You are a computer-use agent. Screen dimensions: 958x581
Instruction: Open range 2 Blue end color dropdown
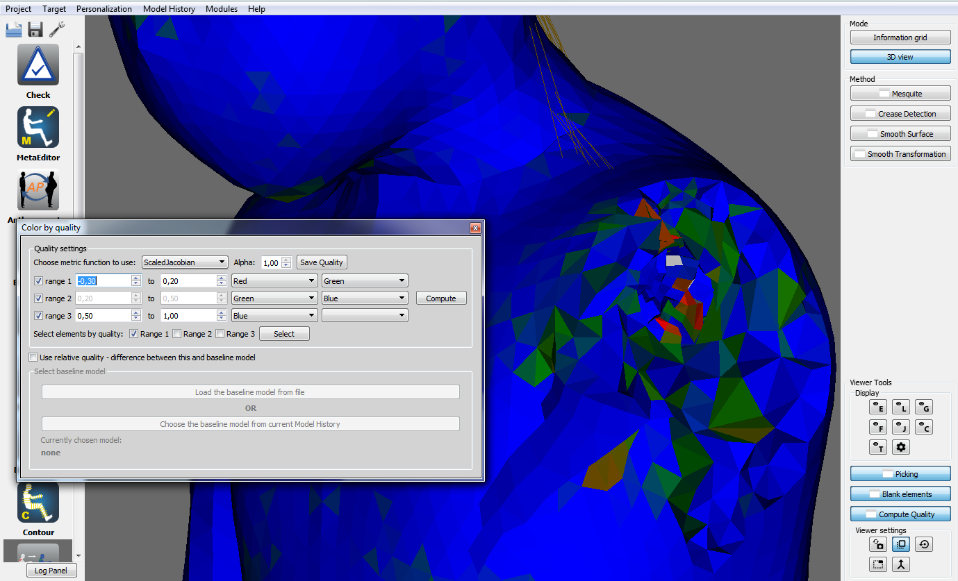tap(365, 298)
